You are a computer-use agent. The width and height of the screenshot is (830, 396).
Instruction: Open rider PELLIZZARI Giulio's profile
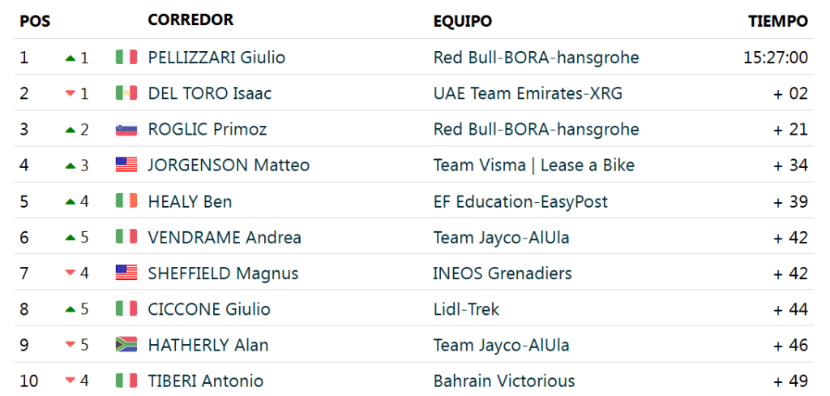216,58
